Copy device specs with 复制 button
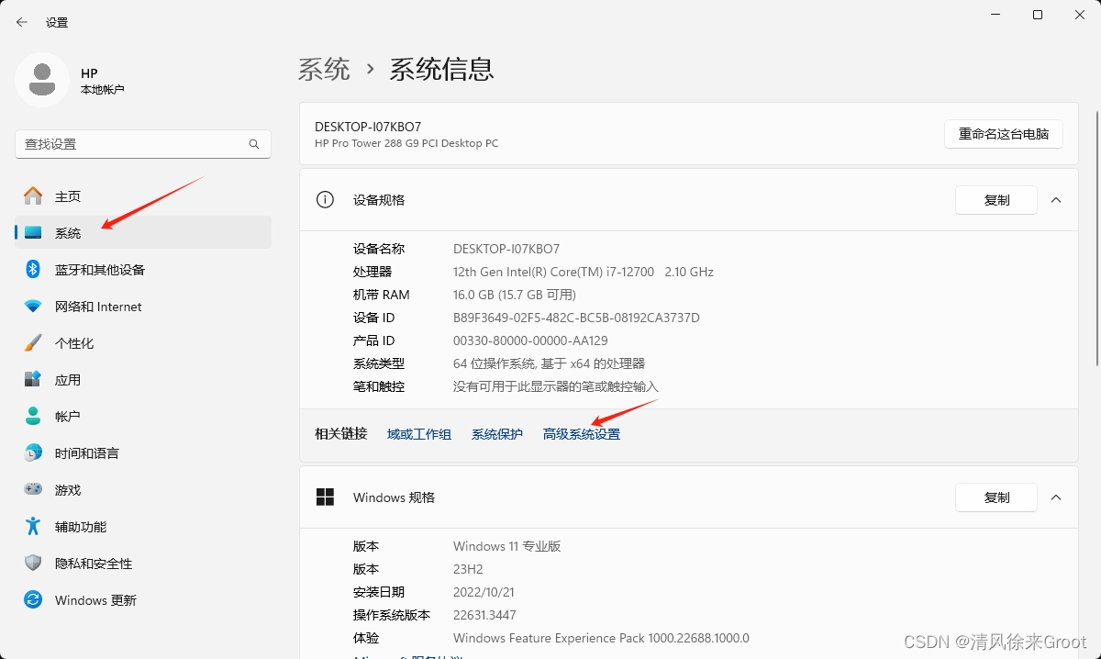Image resolution: width=1101 pixels, height=659 pixels. point(996,200)
